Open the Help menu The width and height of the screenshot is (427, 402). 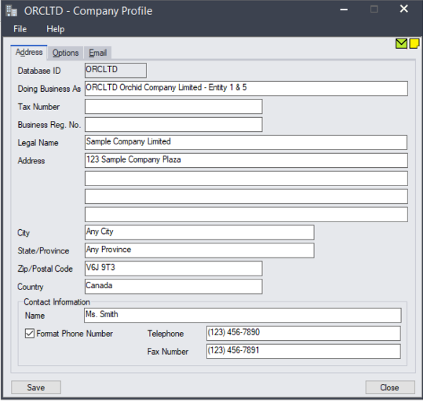55,29
